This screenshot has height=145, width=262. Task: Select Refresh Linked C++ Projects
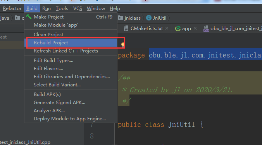pos(71,51)
